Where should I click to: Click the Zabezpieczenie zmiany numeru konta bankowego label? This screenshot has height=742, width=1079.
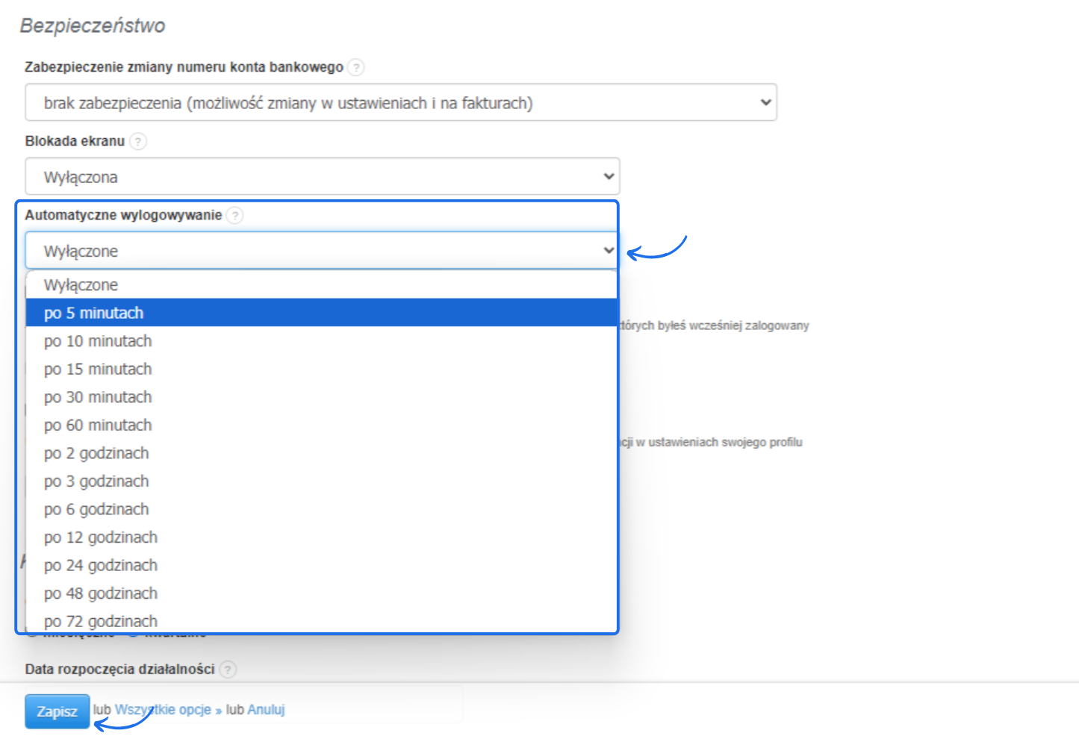pos(184,67)
